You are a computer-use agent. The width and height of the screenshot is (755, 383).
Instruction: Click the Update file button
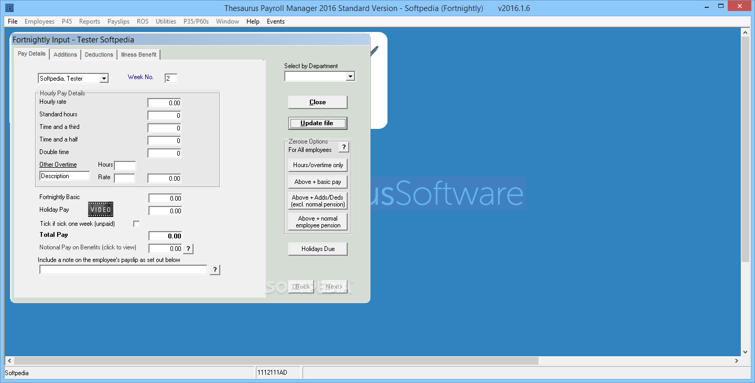point(318,123)
